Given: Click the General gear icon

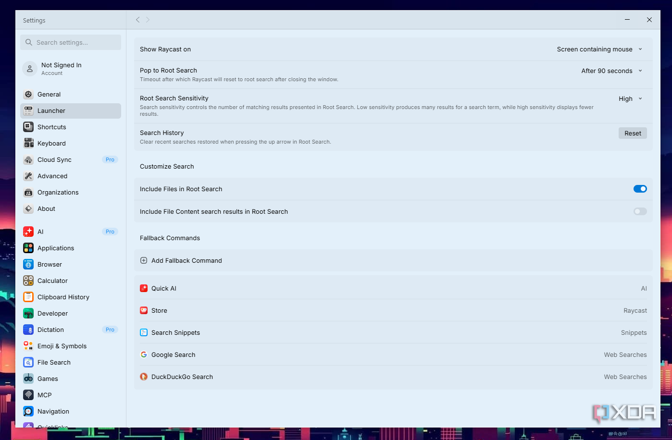Looking at the screenshot, I should 28,95.
